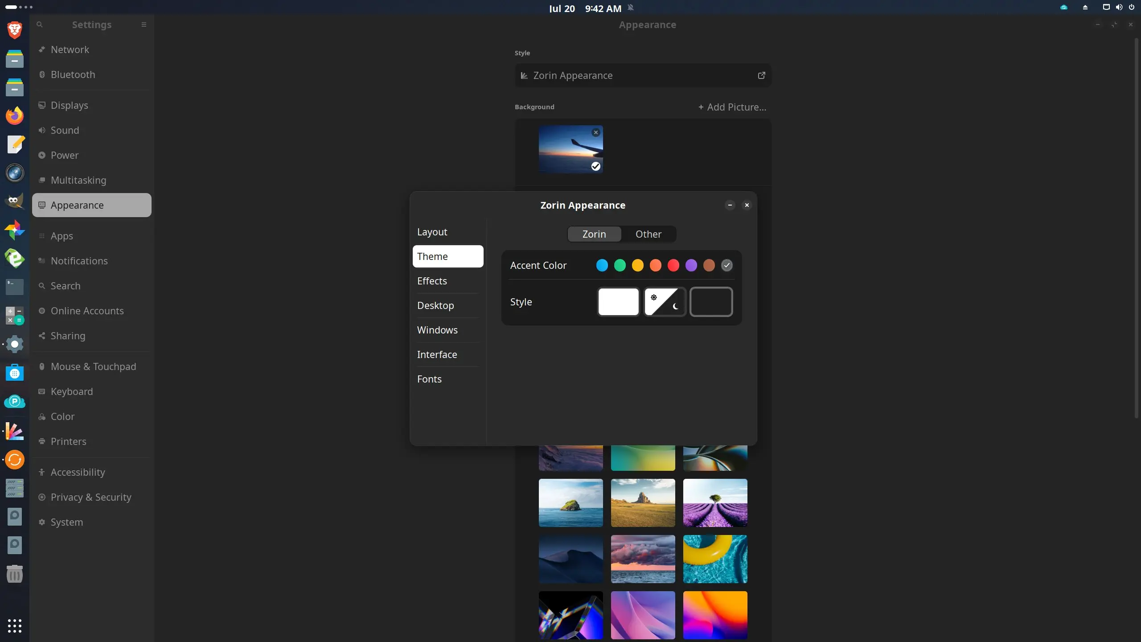The image size is (1141, 642).
Task: Open Brave browser from the dock
Action: tap(15, 30)
